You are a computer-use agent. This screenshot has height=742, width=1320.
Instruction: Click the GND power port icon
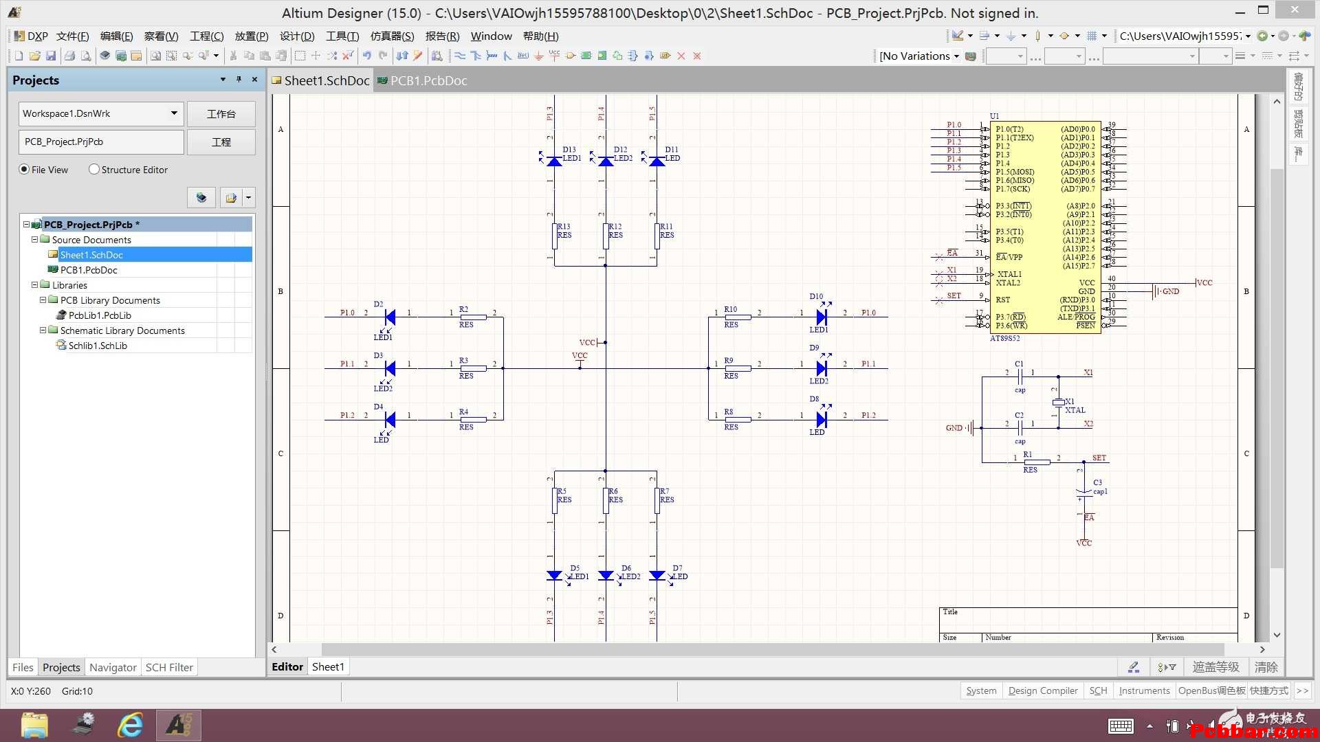click(539, 56)
